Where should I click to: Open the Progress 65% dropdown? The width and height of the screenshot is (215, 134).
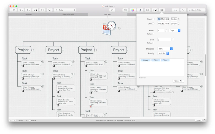165,49
